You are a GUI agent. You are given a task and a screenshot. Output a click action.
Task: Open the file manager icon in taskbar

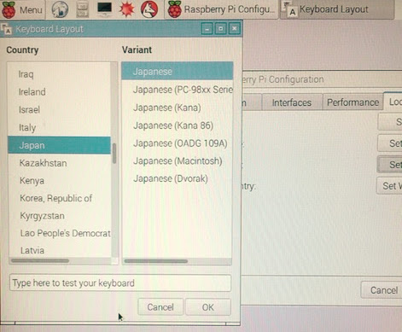coord(82,9)
